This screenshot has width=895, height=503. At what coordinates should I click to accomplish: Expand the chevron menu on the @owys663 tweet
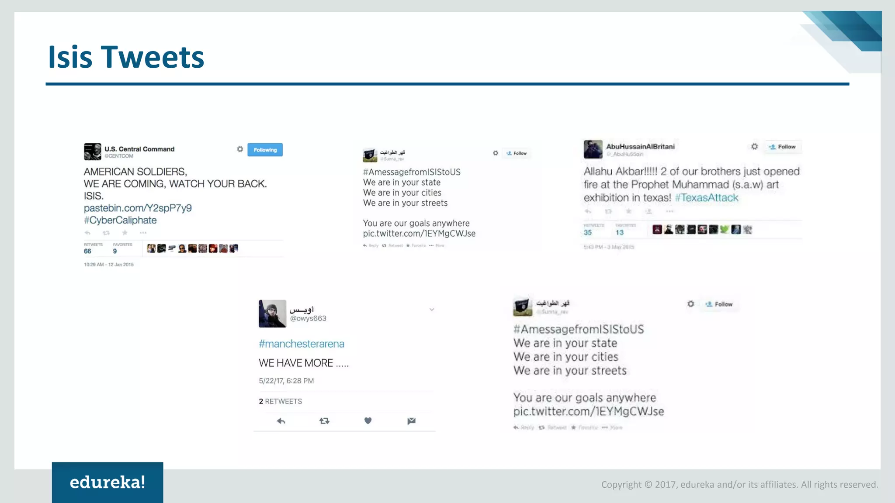pos(432,310)
